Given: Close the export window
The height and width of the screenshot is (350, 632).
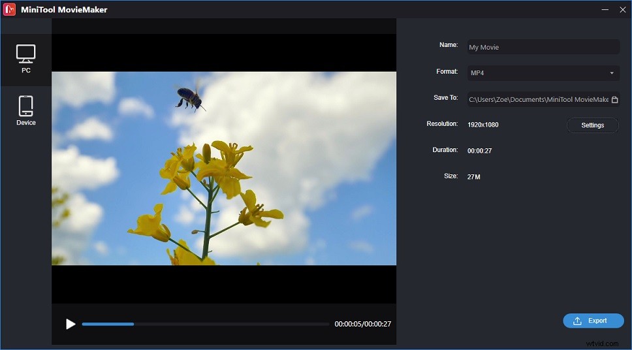Looking at the screenshot, I should click(623, 9).
